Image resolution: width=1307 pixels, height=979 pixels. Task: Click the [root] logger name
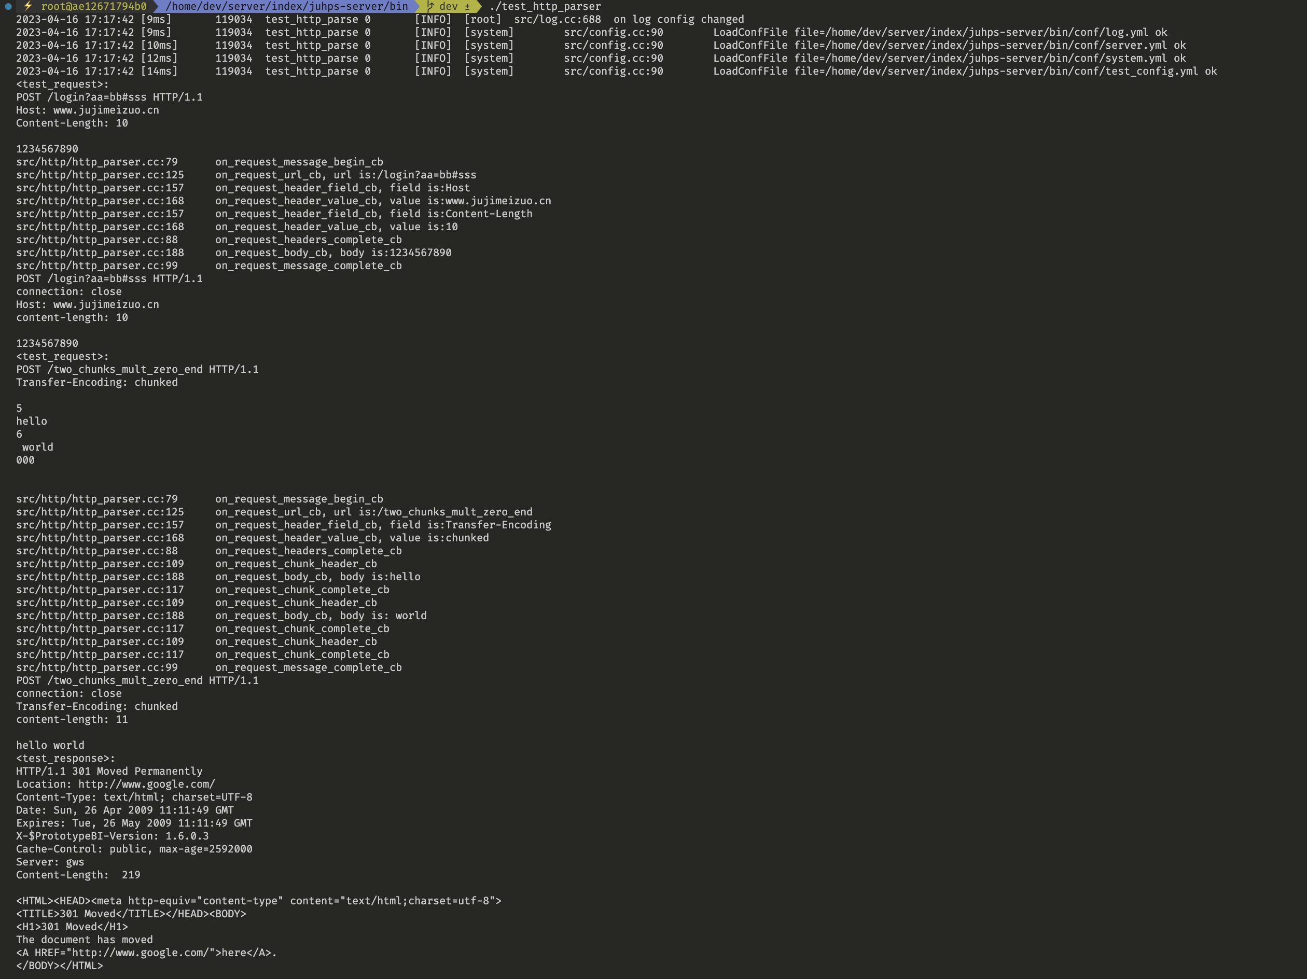click(x=483, y=20)
